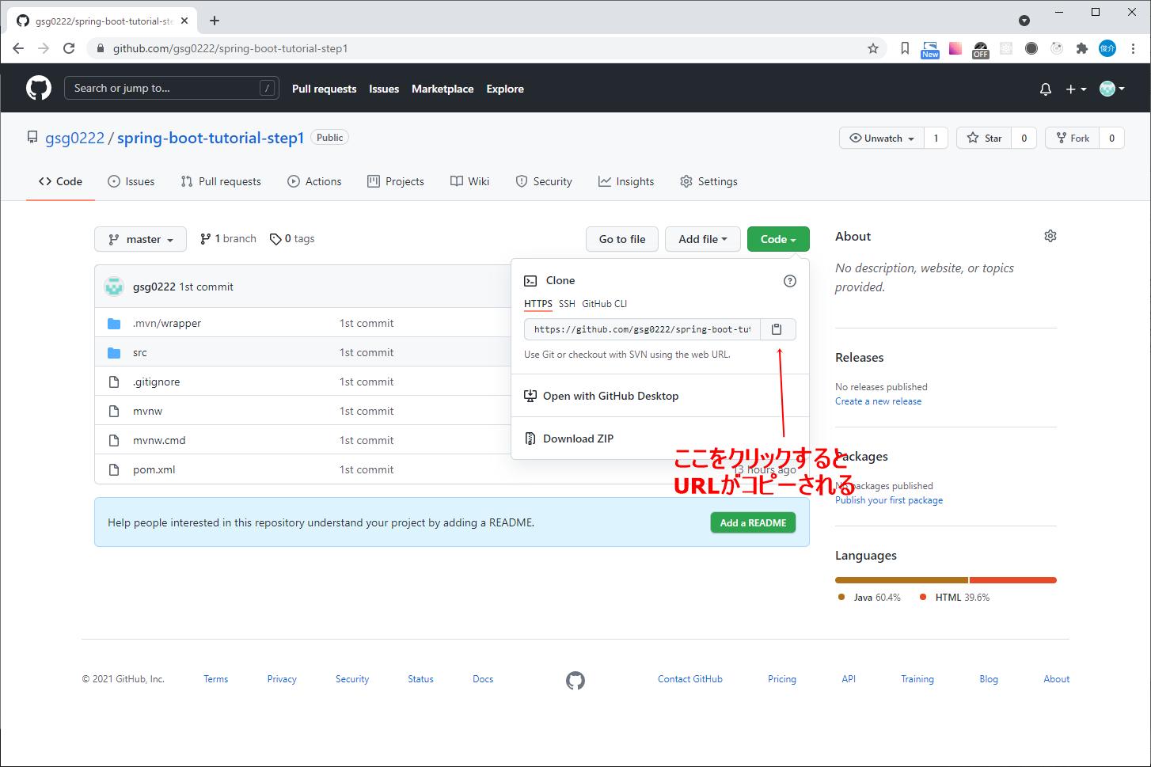This screenshot has height=767, width=1151.
Task: Open the Marketplace menu item
Action: tap(443, 89)
